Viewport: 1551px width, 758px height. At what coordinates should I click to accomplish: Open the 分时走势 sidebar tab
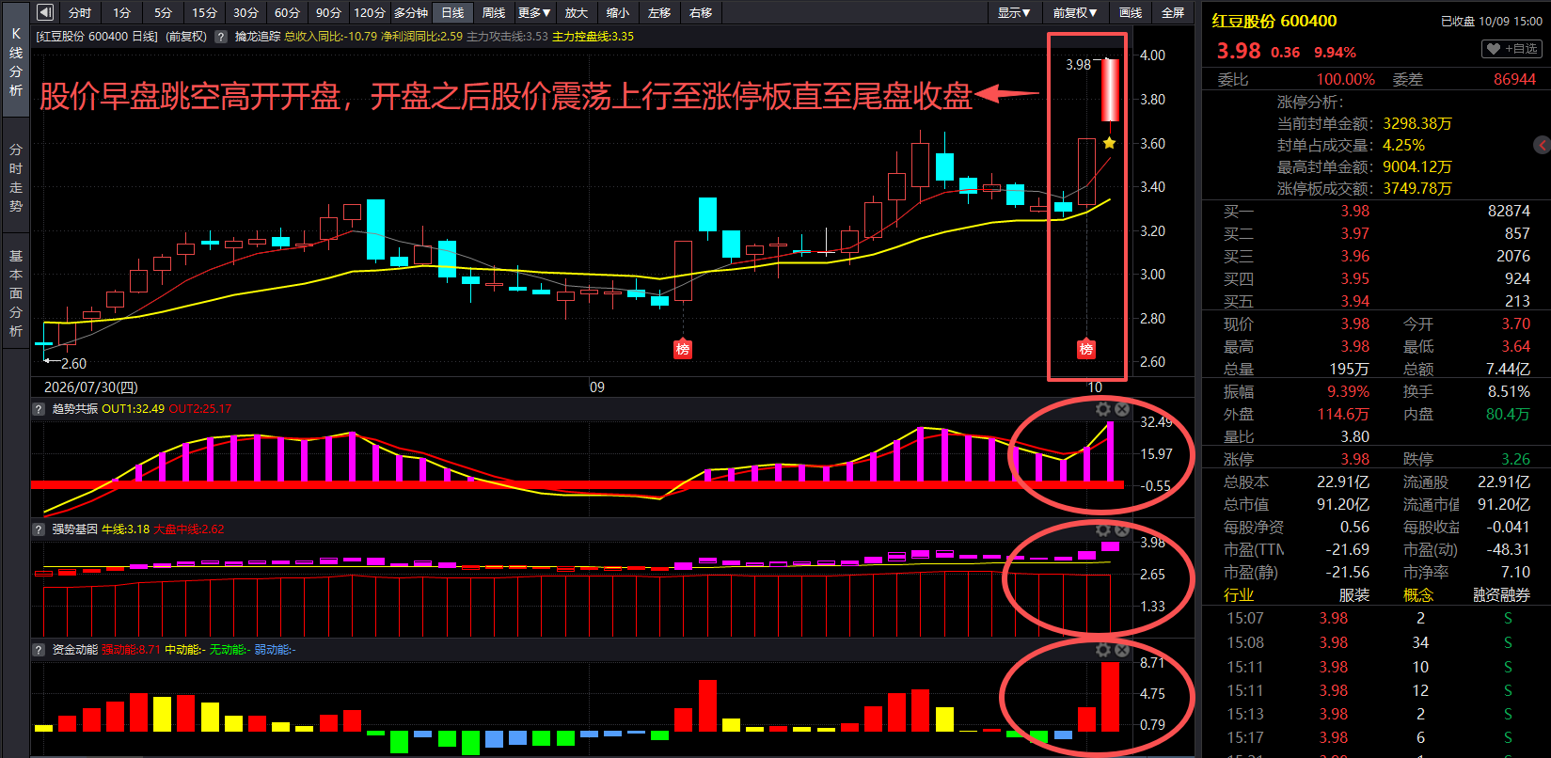coord(16,177)
